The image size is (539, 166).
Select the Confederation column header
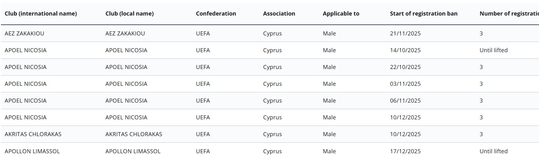[x=216, y=14]
